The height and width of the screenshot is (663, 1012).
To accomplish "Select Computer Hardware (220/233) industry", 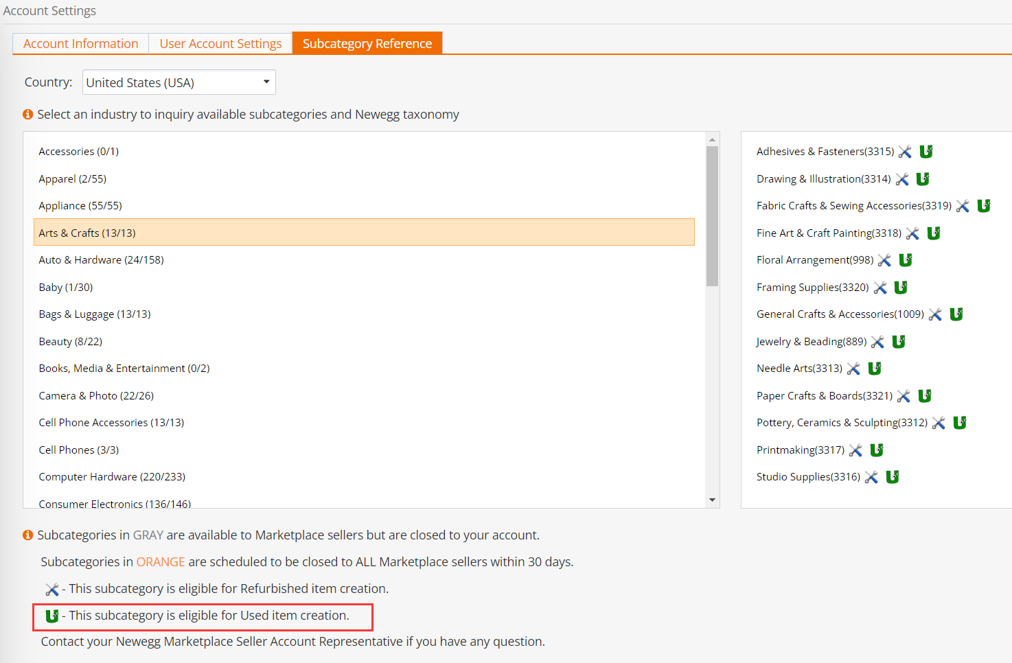I will point(364,477).
